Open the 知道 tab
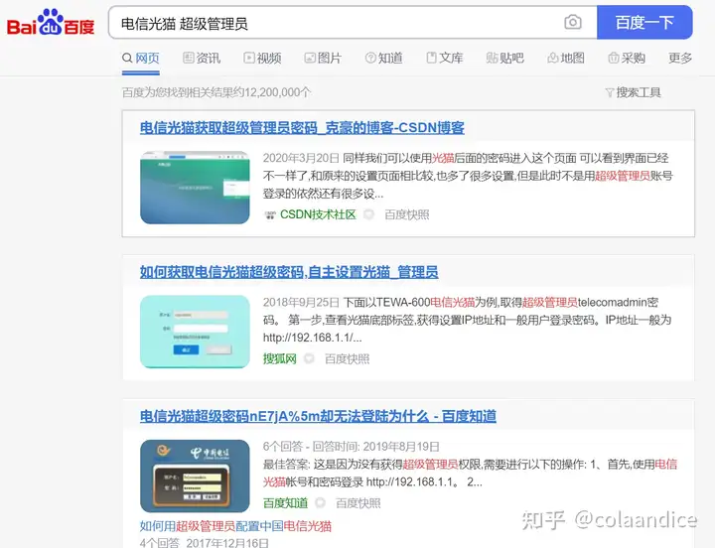 point(384,59)
